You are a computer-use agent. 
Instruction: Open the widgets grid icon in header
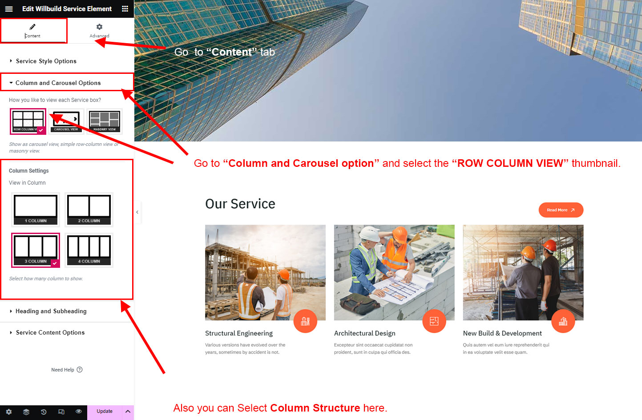point(125,9)
